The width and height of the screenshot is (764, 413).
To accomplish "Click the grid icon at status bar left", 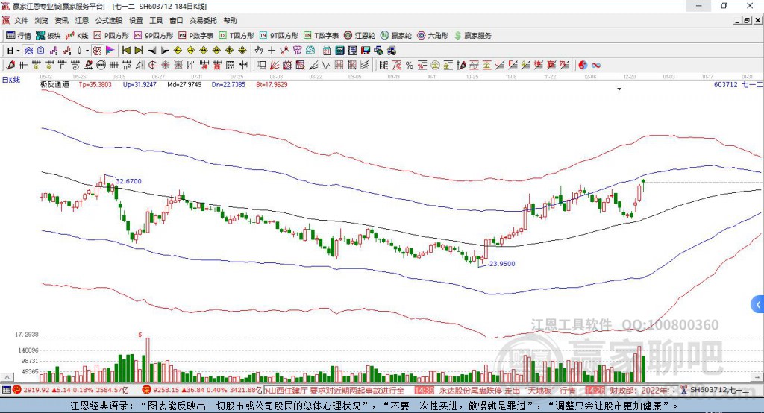I will pyautogui.click(x=6, y=390).
